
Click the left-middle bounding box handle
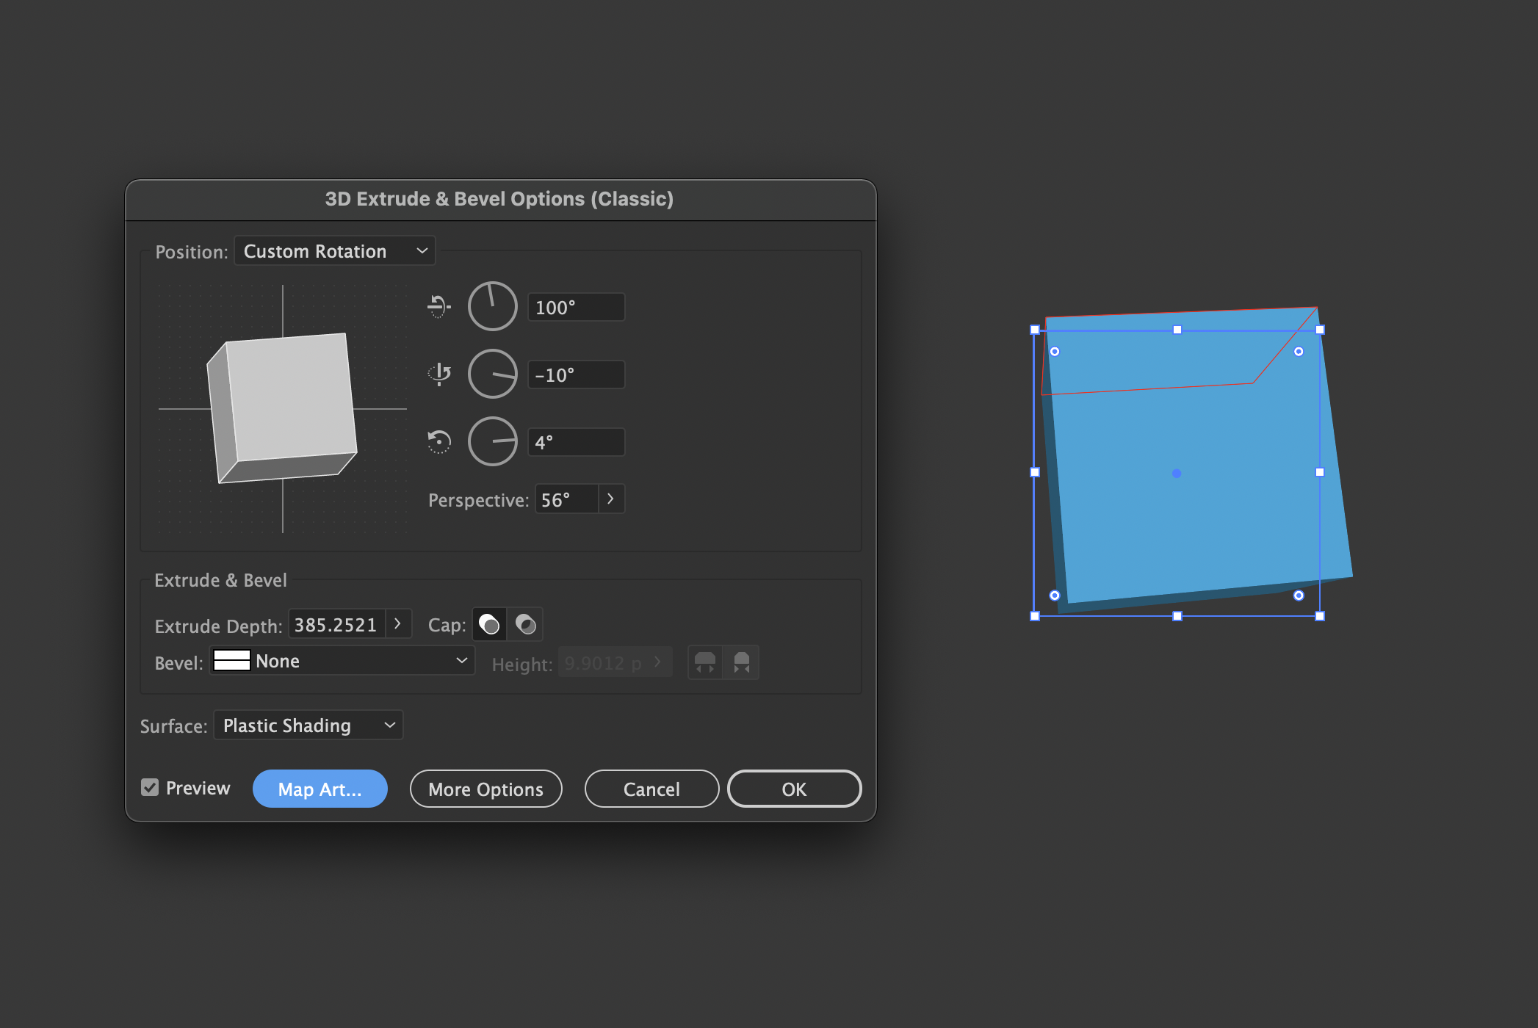tap(1035, 472)
